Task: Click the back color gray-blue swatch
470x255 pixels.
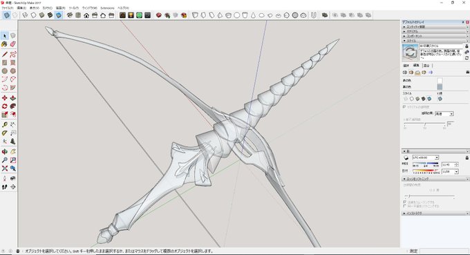Action: (440, 87)
